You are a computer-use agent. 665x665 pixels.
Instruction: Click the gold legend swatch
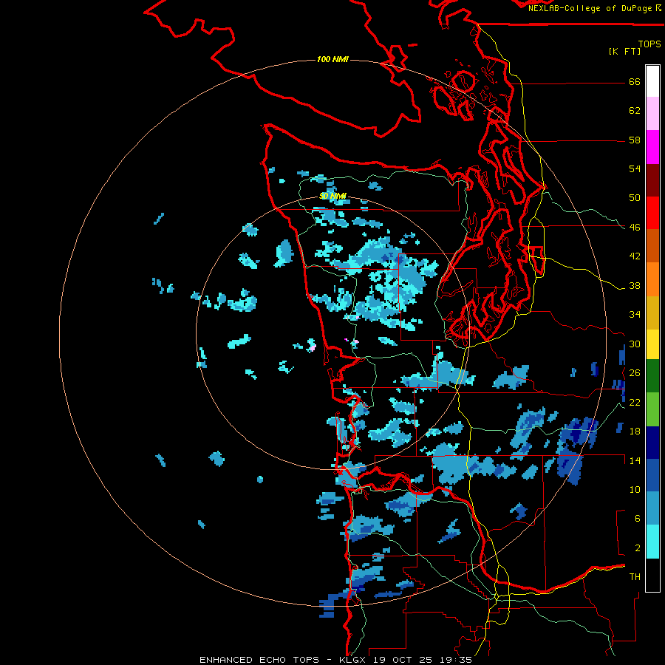coord(652,313)
